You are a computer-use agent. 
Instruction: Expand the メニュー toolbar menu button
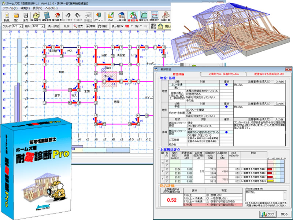97,16
